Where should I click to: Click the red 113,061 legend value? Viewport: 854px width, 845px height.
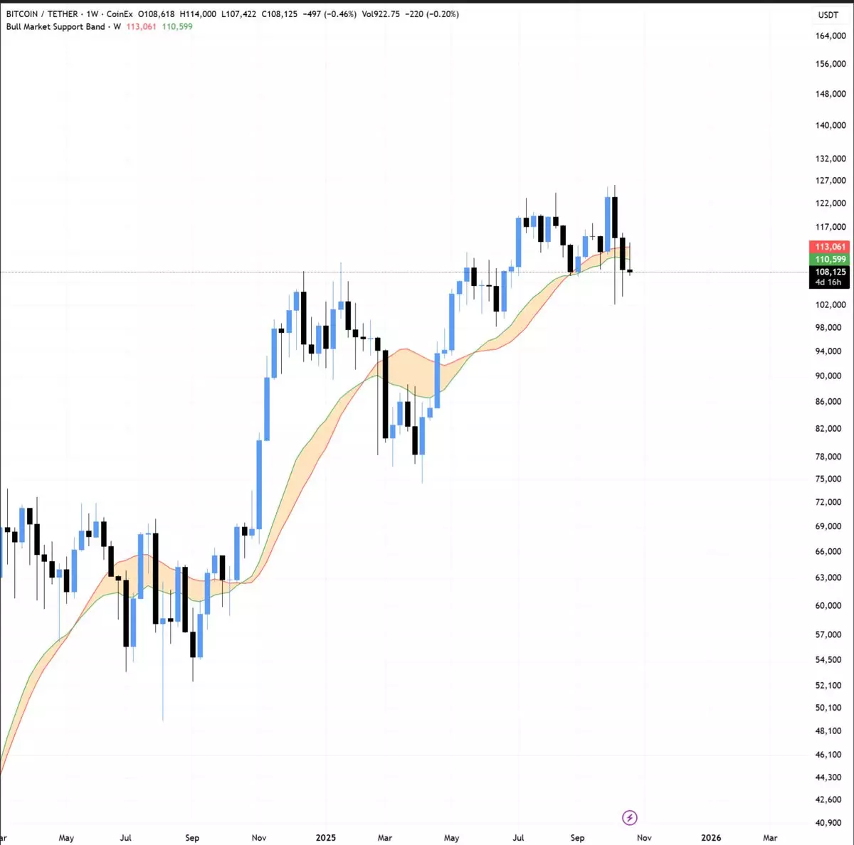click(x=141, y=27)
